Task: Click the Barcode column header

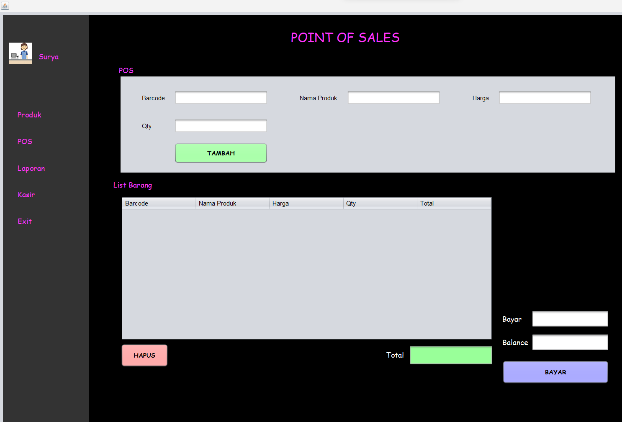Action: pos(158,203)
